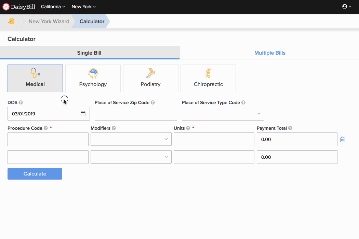359x239 pixels.
Task: Click the Calculator breadcrumb
Action: click(x=92, y=21)
